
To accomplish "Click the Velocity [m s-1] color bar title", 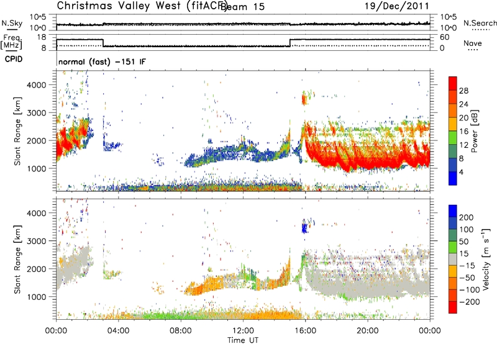I will pyautogui.click(x=486, y=259).
